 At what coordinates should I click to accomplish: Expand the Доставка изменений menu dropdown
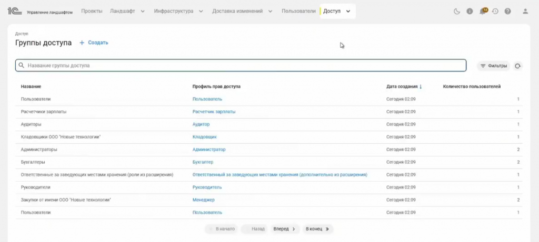(271, 11)
